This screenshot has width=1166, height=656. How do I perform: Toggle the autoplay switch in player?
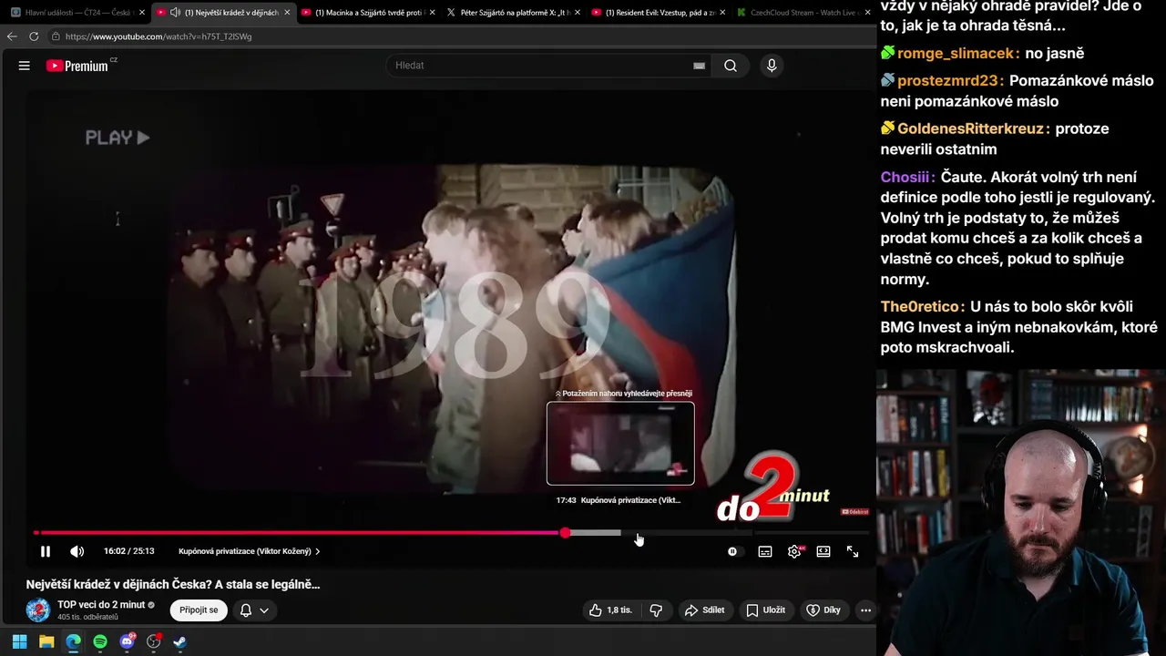pyautogui.click(x=733, y=551)
